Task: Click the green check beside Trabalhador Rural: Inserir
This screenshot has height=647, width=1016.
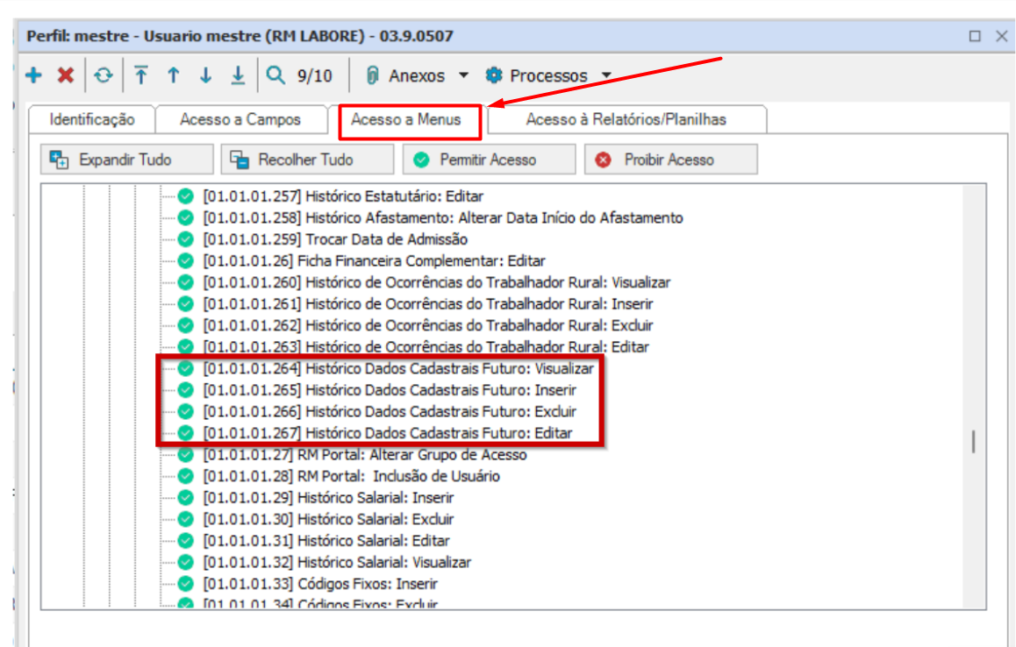Action: (186, 303)
